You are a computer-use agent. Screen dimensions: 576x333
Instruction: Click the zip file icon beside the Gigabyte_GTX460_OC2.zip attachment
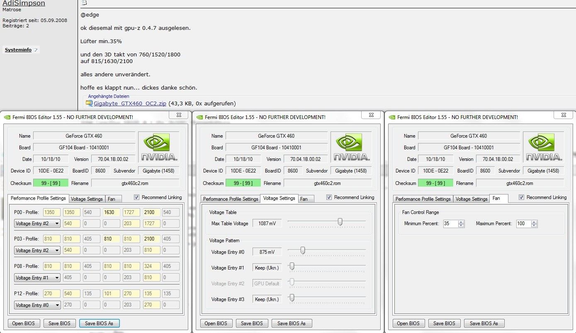coord(89,103)
